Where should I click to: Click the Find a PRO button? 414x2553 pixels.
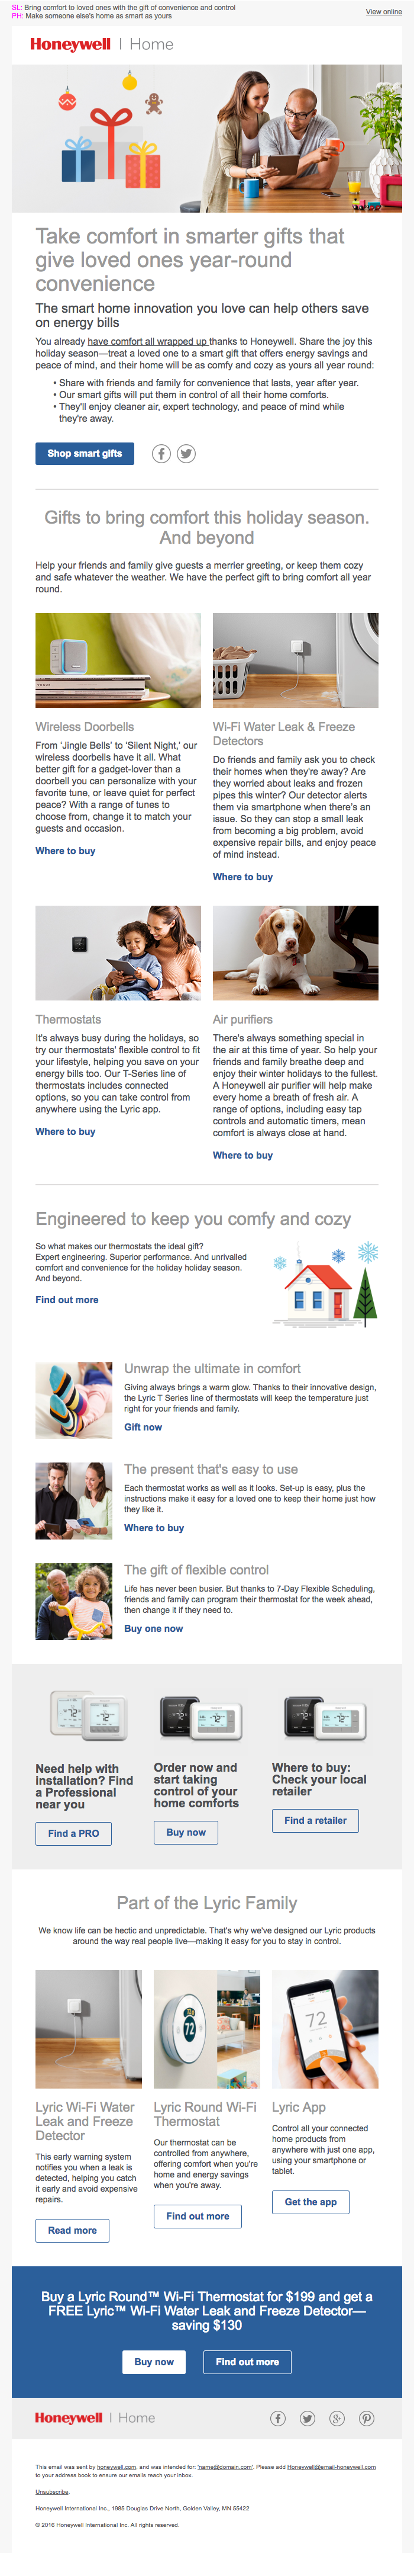pyautogui.click(x=73, y=1833)
